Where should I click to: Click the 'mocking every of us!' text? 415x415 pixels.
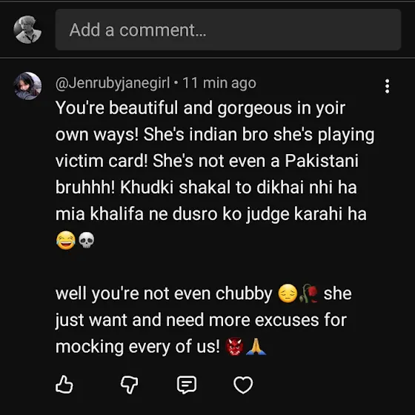(138, 347)
